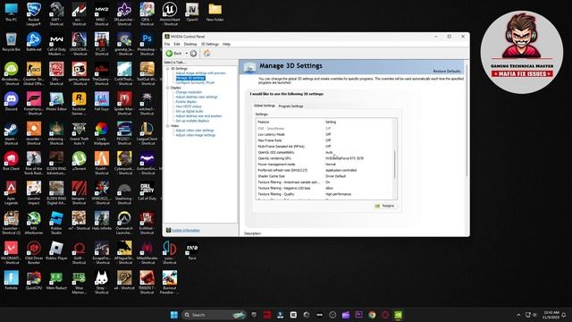572x322 pixels.
Task: Open Adjust desktop size and position
Action: (198, 116)
